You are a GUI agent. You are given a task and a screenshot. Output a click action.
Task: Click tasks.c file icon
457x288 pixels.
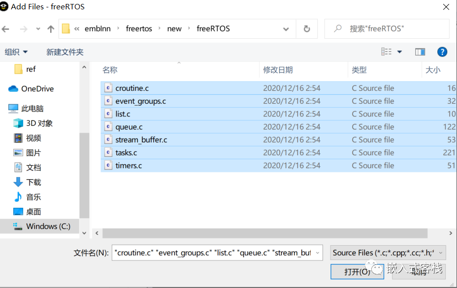pyautogui.click(x=108, y=152)
